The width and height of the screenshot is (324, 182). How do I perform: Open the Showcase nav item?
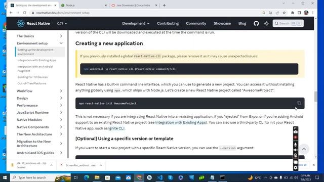tap(222, 24)
